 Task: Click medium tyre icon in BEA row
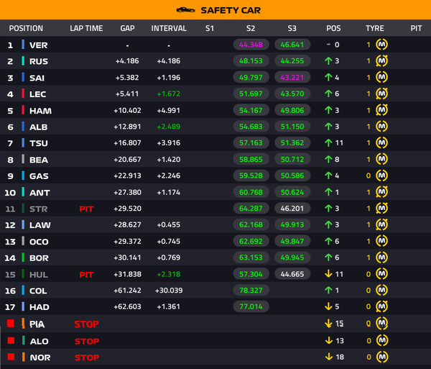(382, 159)
